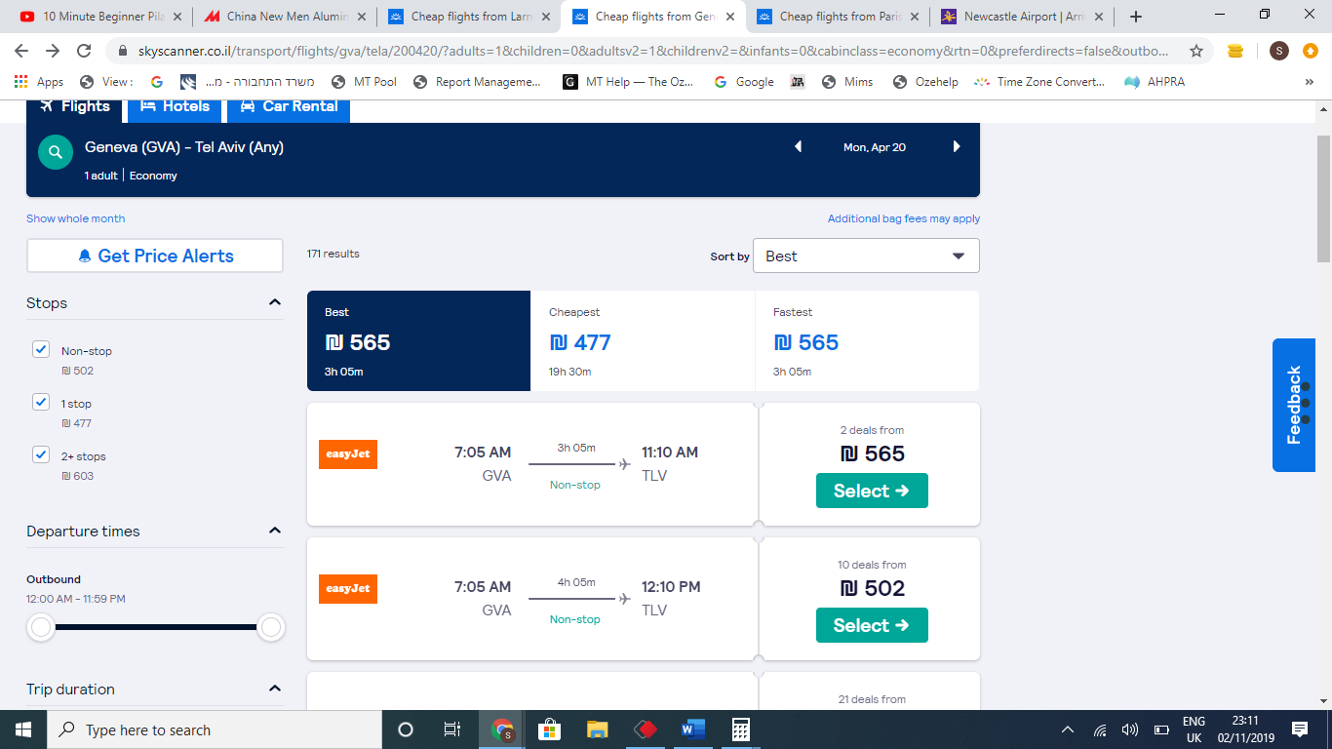Open the blue Feedback side button

pos(1294,405)
